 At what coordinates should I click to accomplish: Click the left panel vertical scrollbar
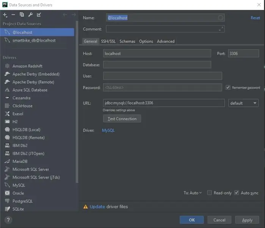pos(77,101)
